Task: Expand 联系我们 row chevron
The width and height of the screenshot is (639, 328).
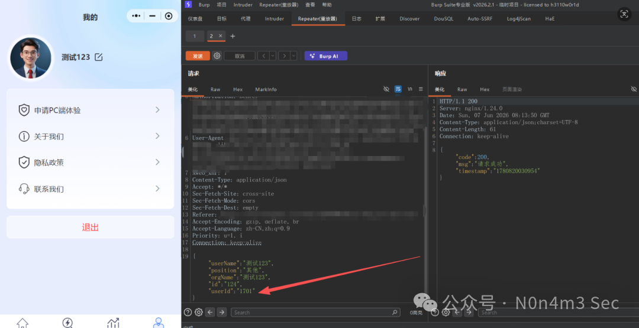Action: pos(158,189)
